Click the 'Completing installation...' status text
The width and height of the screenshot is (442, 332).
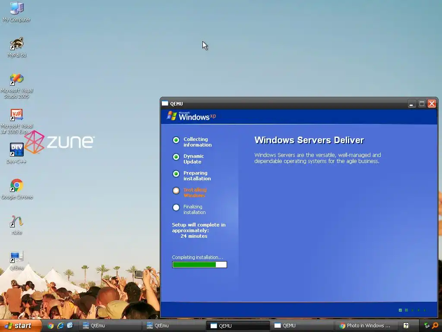pos(197,257)
